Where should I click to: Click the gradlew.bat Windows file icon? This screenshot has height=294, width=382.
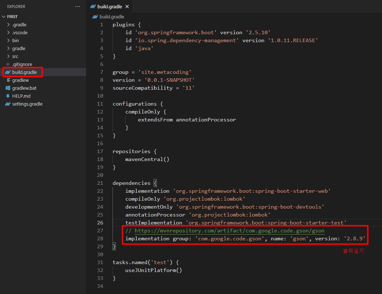[8, 88]
